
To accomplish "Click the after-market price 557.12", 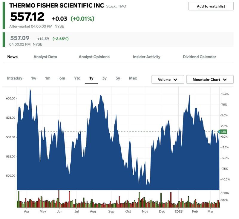I will point(27,17).
